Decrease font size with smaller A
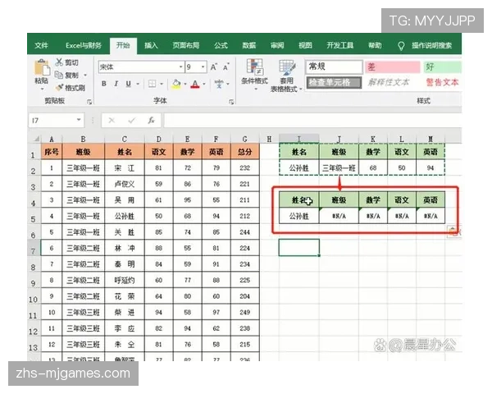The width and height of the screenshot is (492, 394). pyautogui.click(x=226, y=67)
